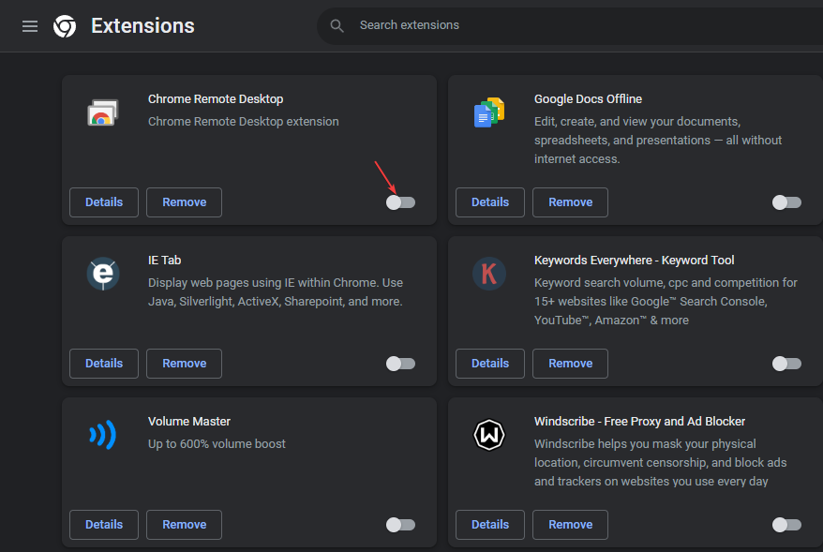The height and width of the screenshot is (552, 823).
Task: Click the Keywords Everywhere icon
Action: [x=488, y=274]
